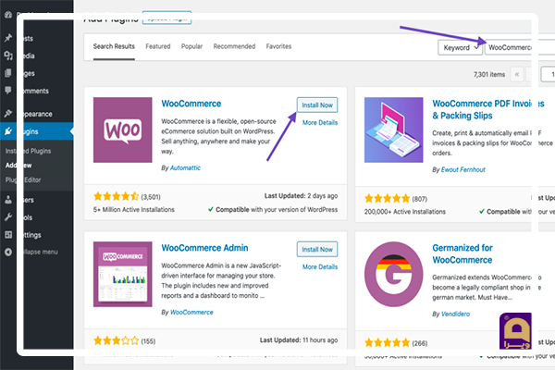Screen dimensions: 555x370
Task: Click the Dashboard gauge icon at top
Action: click(8, 15)
